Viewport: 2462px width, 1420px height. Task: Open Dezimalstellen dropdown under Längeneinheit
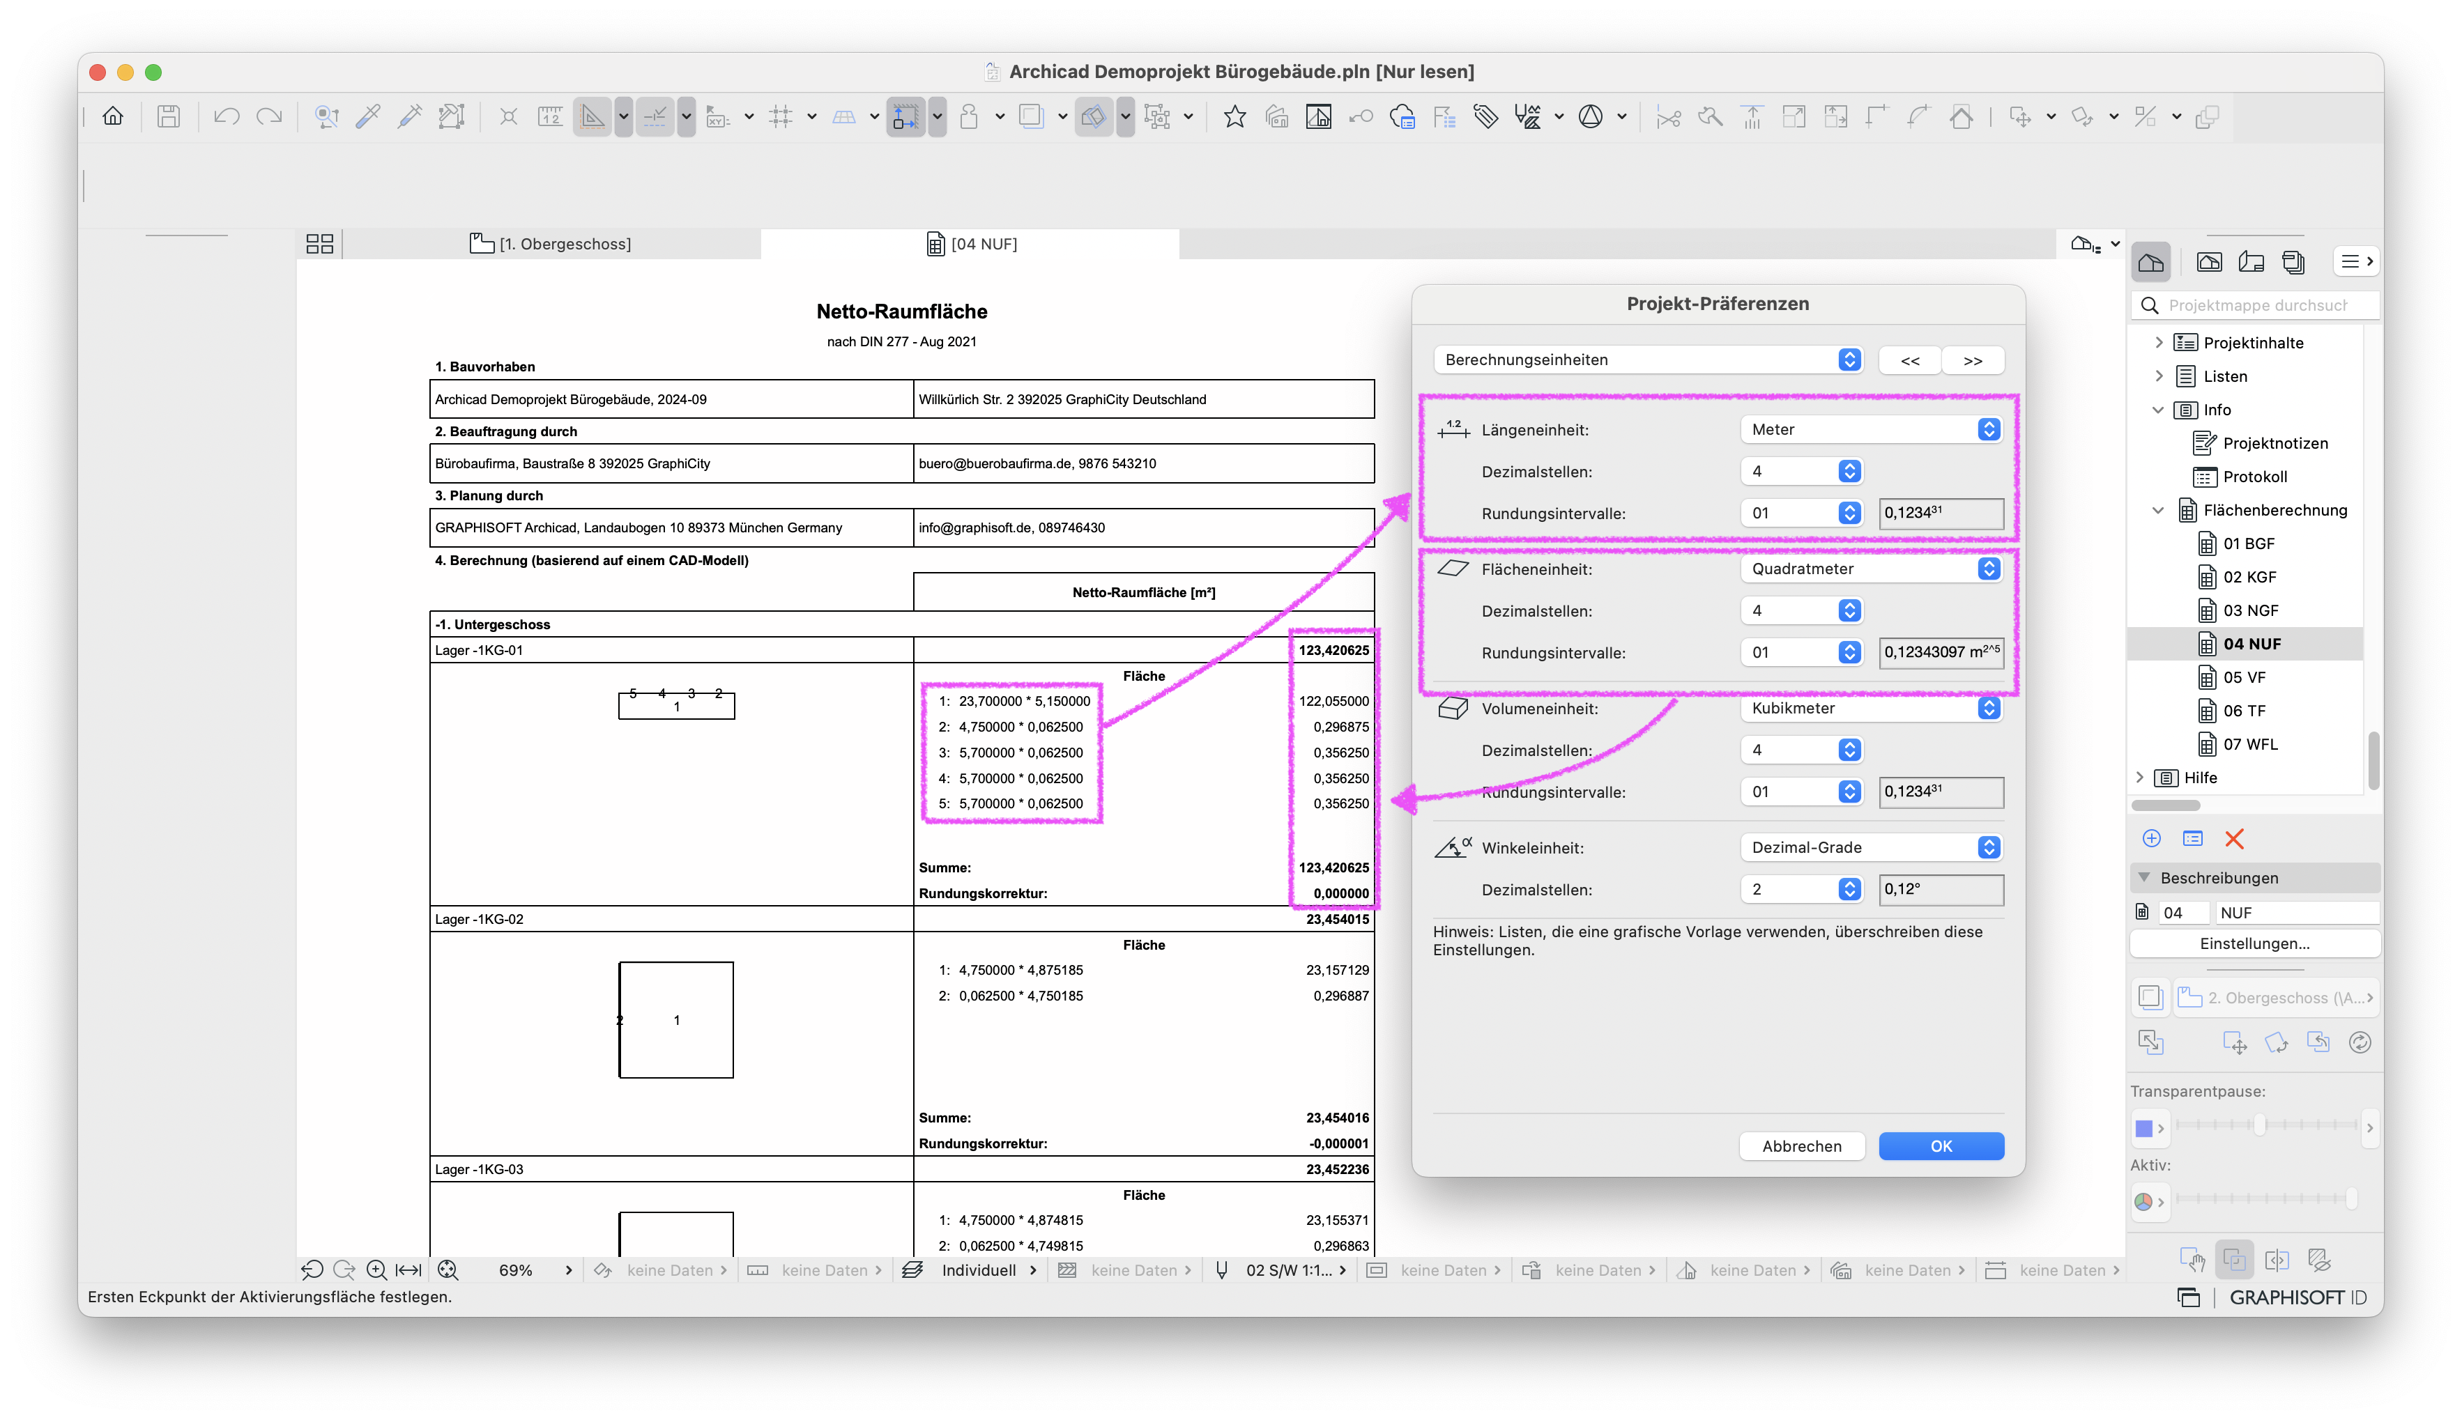click(1802, 471)
